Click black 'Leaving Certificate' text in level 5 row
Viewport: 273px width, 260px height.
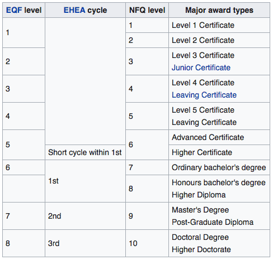coord(204,122)
